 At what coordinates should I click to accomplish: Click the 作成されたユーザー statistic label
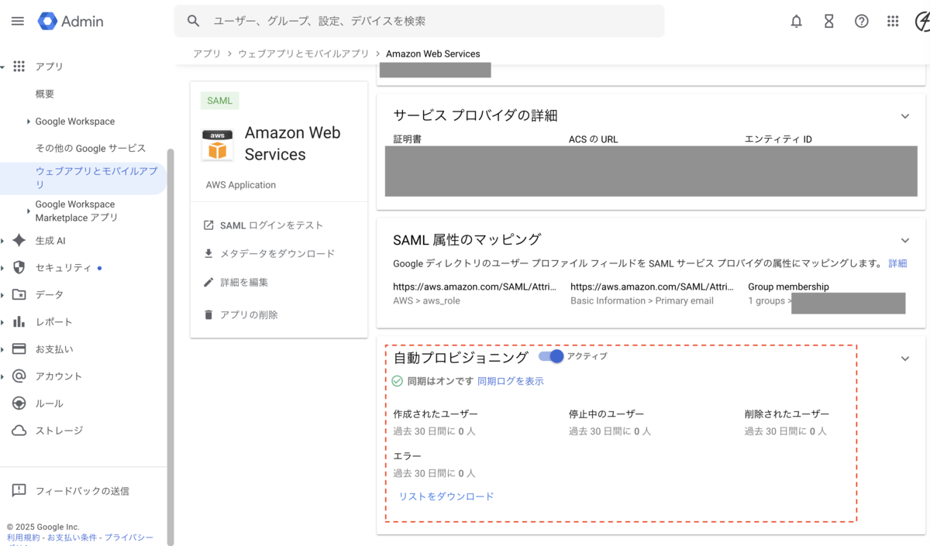(x=436, y=414)
